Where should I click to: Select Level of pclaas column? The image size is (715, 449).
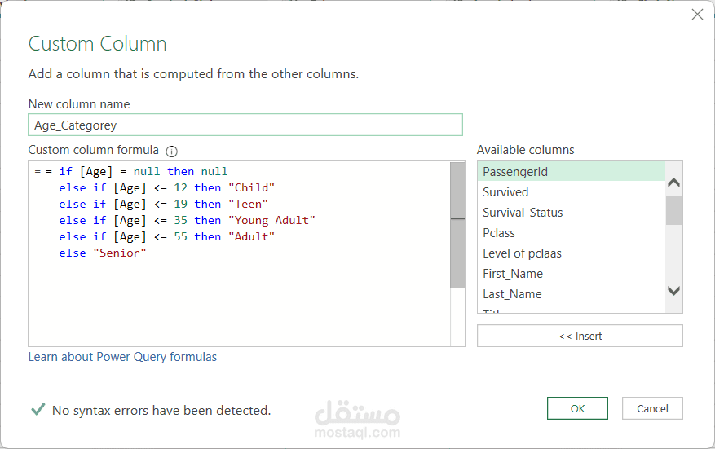(522, 253)
